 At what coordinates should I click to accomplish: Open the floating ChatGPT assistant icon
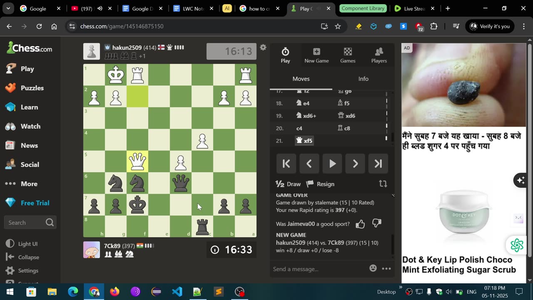(x=517, y=245)
